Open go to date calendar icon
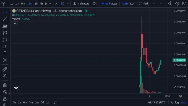This screenshot has height=106, width=188. [x=55, y=102]
